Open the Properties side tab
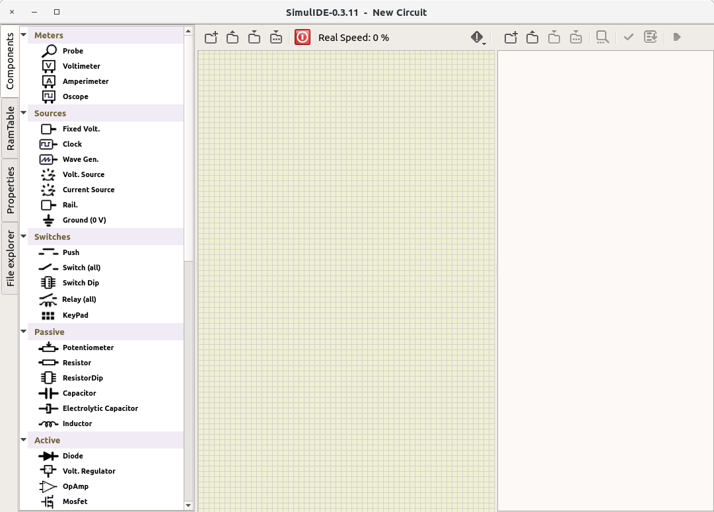 (10, 190)
